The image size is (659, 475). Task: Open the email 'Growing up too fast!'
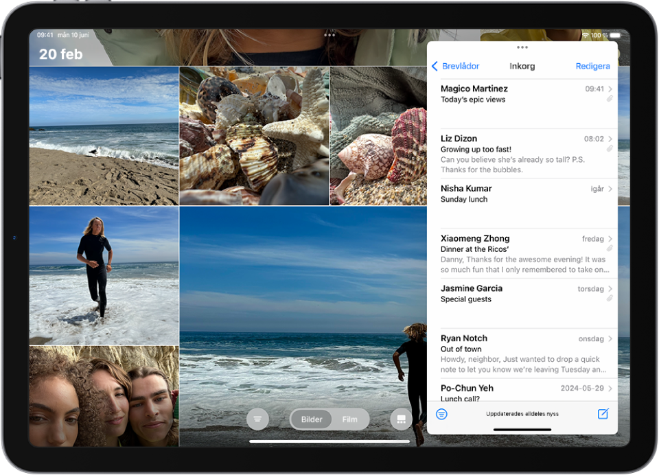click(x=522, y=154)
